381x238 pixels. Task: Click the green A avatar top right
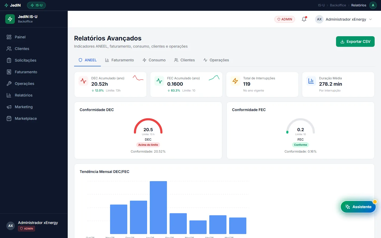373,5
